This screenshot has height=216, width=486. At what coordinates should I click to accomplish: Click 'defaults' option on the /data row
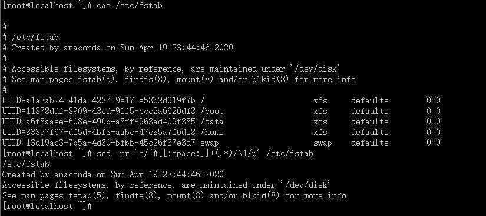coord(370,122)
